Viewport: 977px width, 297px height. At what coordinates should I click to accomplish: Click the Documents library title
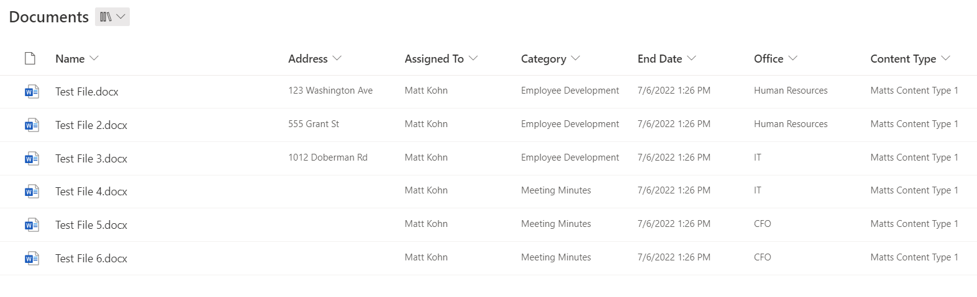(x=49, y=17)
